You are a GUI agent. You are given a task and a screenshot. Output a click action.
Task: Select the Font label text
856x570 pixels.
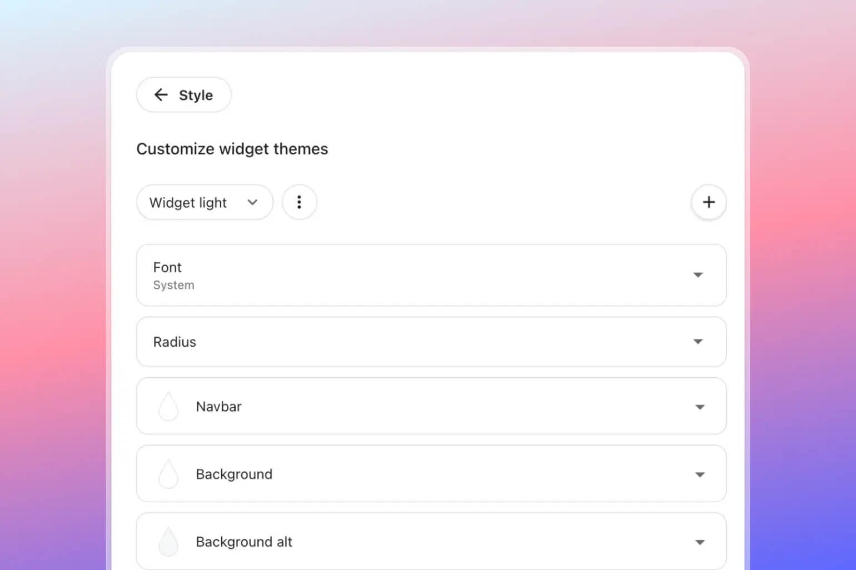tap(167, 267)
